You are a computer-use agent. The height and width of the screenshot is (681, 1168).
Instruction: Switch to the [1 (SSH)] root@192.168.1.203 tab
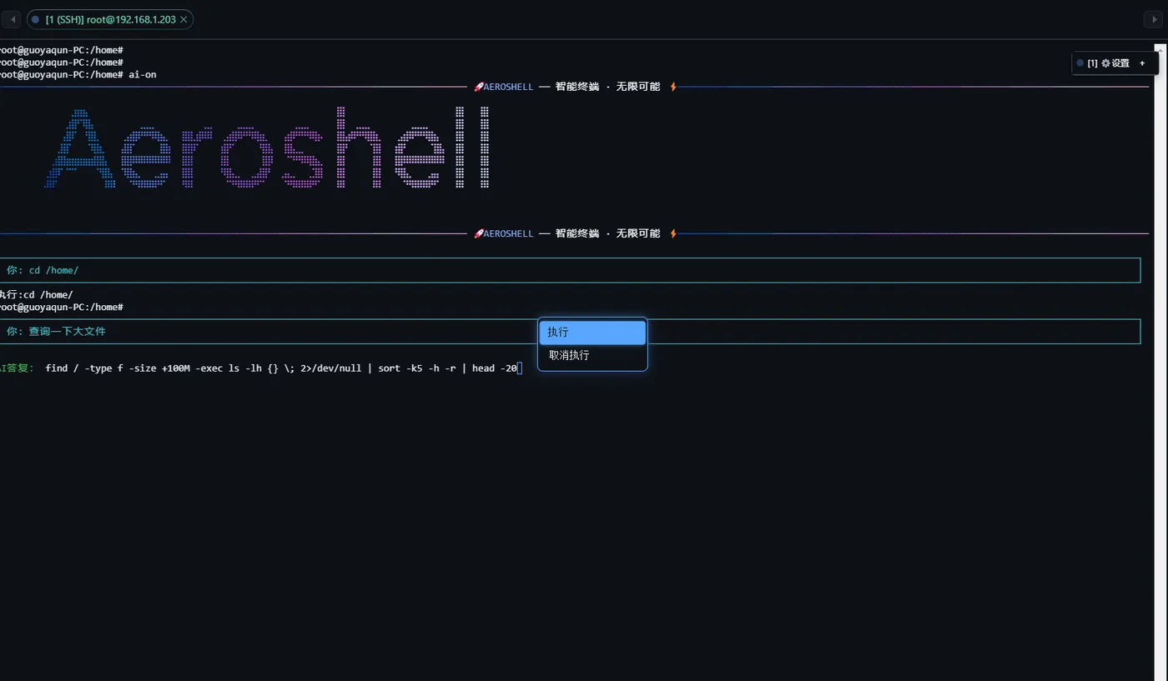point(110,19)
